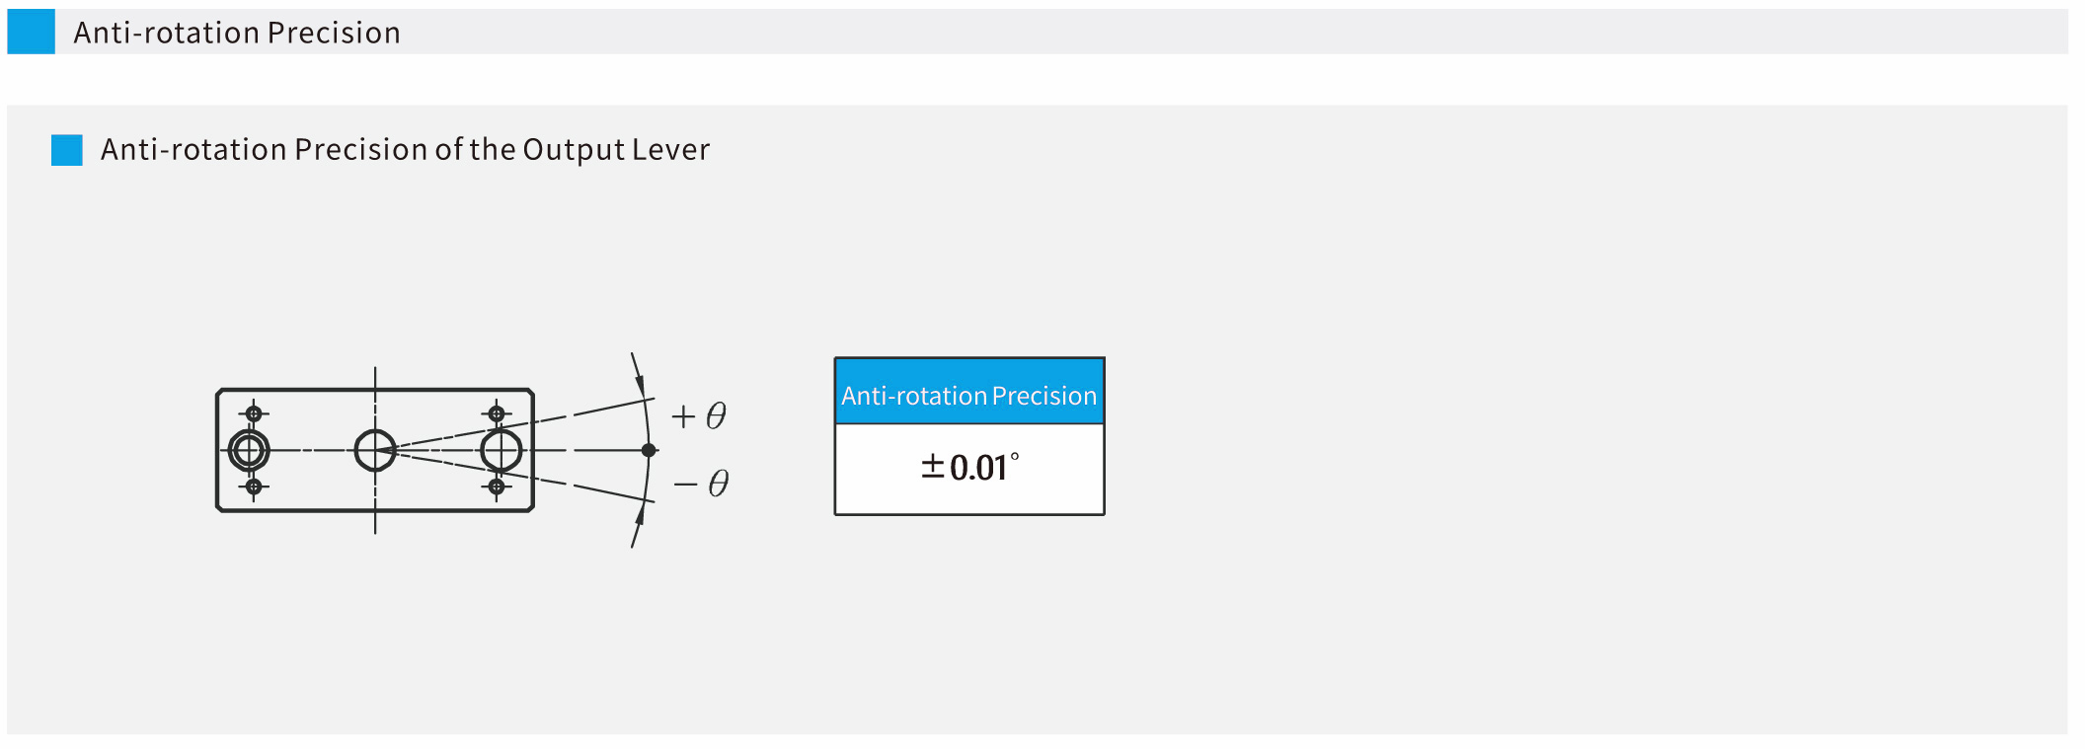Click the center circle of the plate diagram
The height and width of the screenshot is (749, 2085).
pyautogui.click(x=375, y=450)
